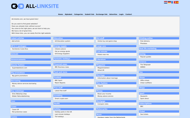
Task: Open the Home menu item
Action: (x=60, y=14)
